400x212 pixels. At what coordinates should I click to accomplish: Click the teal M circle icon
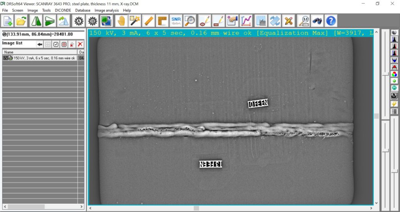[395, 88]
